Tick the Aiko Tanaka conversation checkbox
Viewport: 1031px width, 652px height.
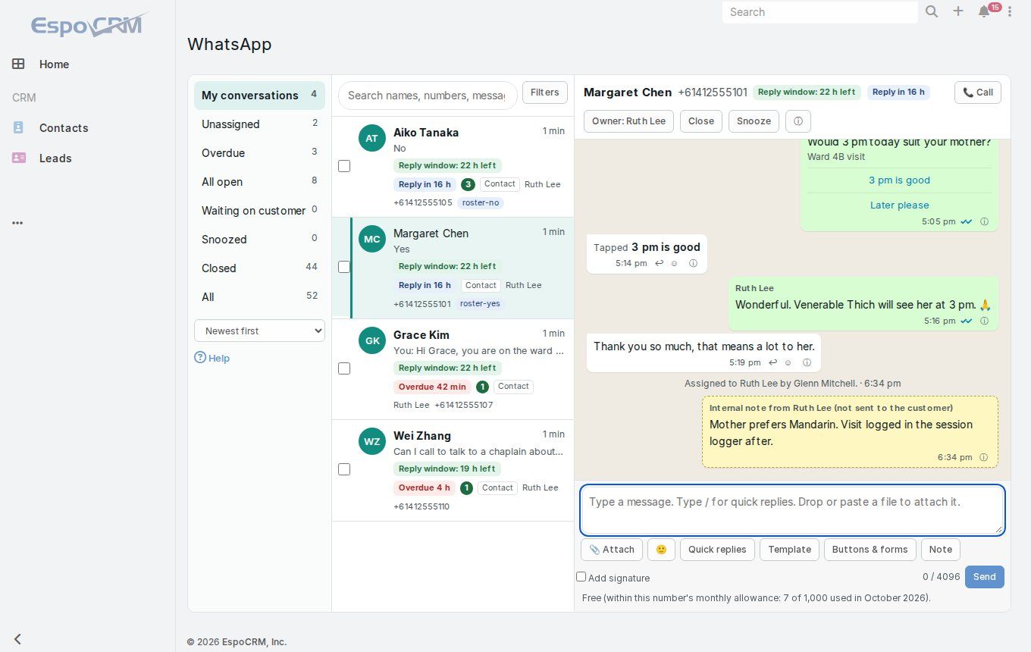[x=344, y=166]
